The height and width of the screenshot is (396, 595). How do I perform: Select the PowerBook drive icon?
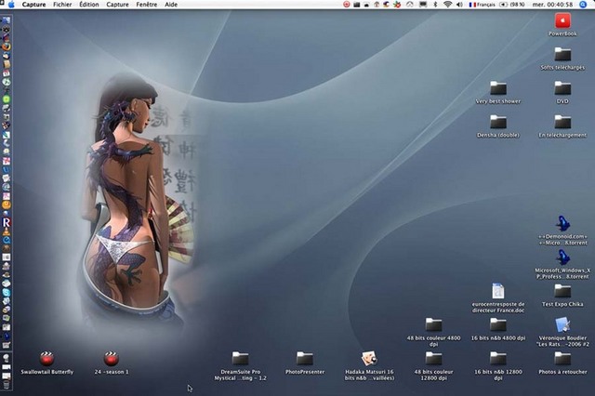(562, 24)
